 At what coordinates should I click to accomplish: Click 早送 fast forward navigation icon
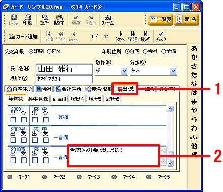(x=133, y=37)
